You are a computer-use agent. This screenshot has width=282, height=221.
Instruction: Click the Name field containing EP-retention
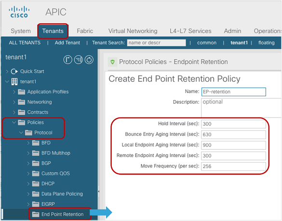[x=234, y=92]
